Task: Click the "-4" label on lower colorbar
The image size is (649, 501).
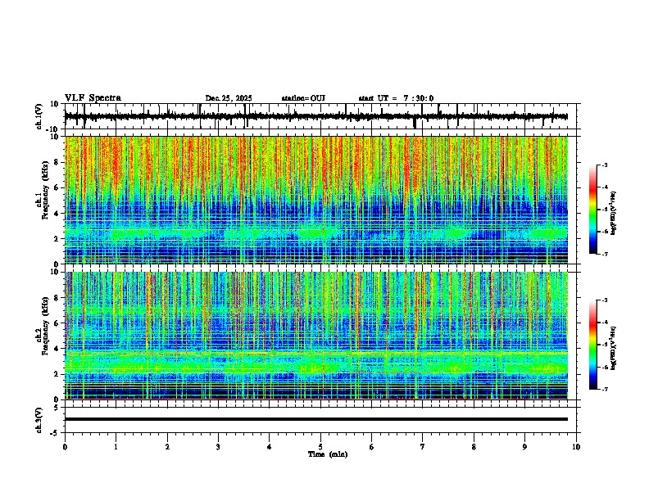Action: pos(605,323)
